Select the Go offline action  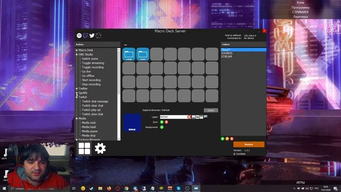tap(88, 76)
